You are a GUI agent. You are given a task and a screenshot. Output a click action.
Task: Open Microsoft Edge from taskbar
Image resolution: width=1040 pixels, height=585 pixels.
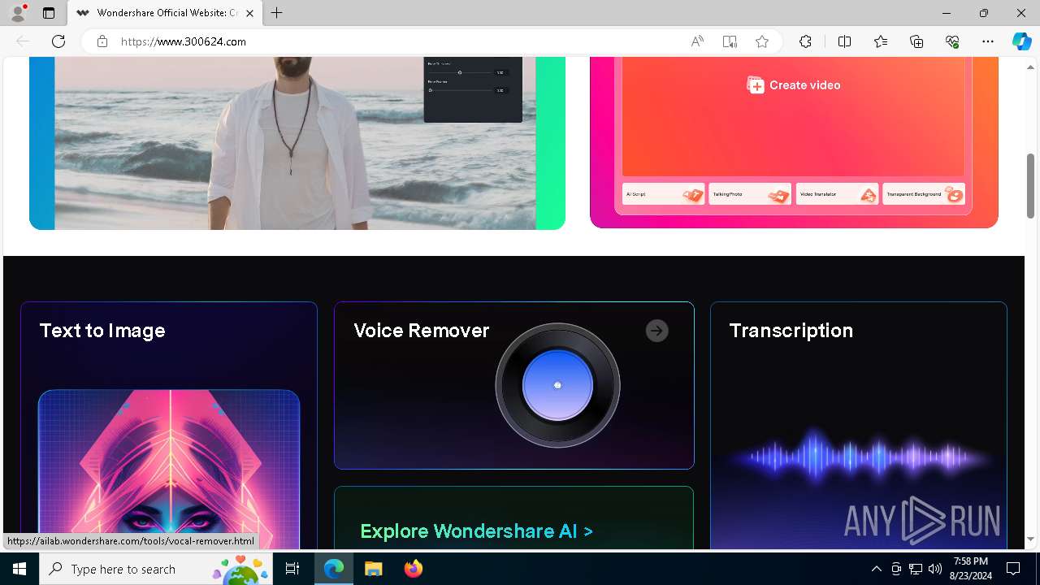[x=334, y=569]
